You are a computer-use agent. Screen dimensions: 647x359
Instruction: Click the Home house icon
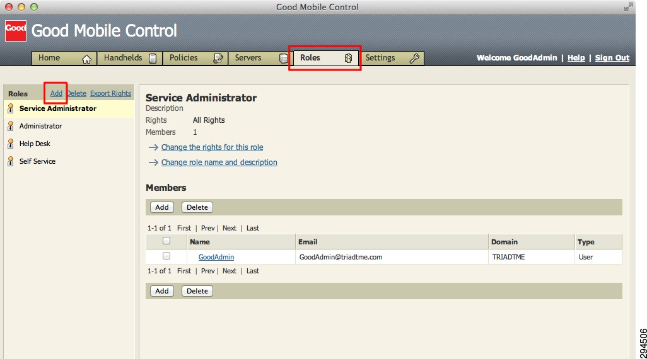tap(86, 59)
